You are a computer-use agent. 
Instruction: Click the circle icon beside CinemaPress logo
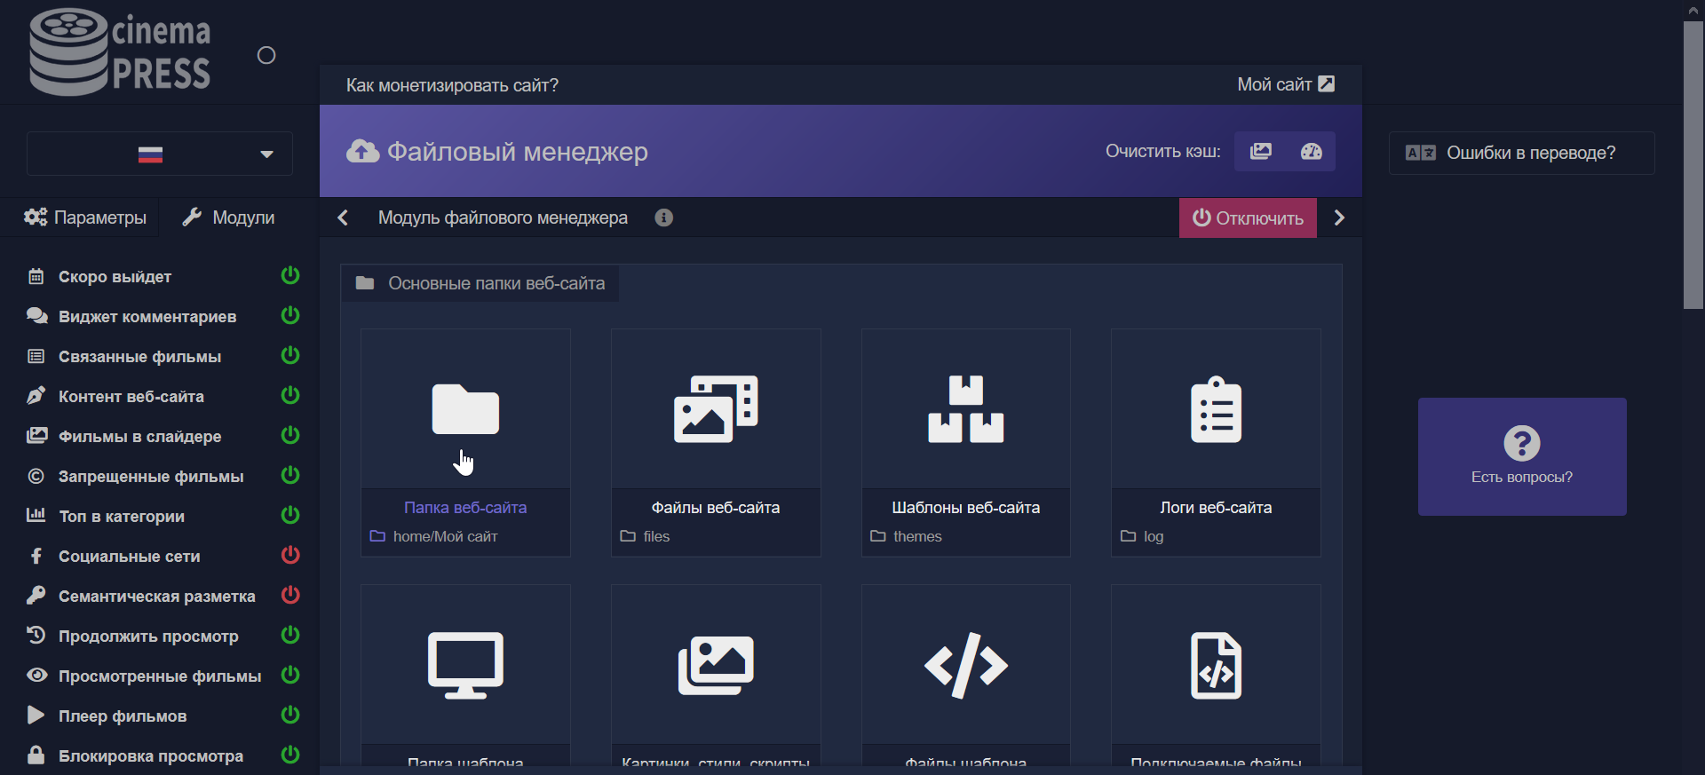click(x=266, y=56)
